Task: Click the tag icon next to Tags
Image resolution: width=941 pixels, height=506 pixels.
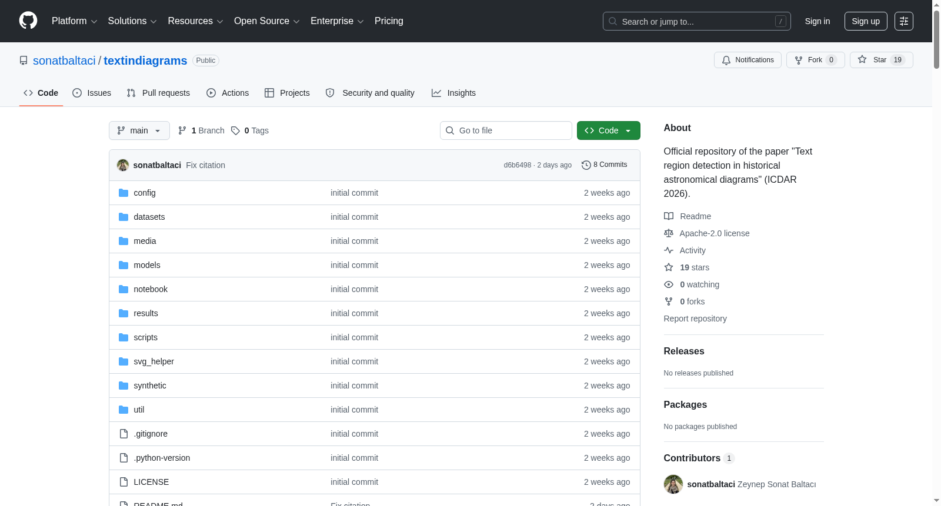Action: (235, 130)
